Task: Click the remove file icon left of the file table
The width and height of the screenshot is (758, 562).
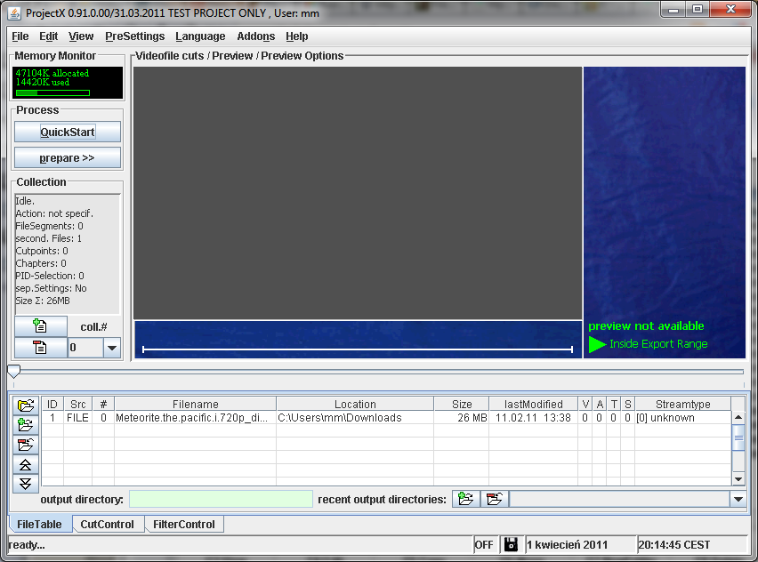Action: click(26, 445)
